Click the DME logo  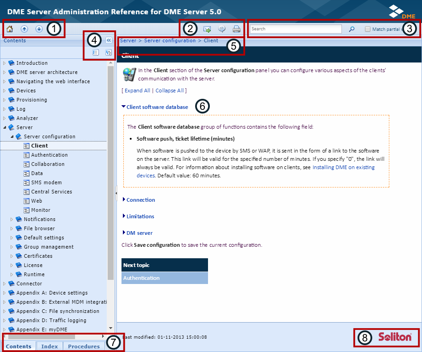pos(402,12)
